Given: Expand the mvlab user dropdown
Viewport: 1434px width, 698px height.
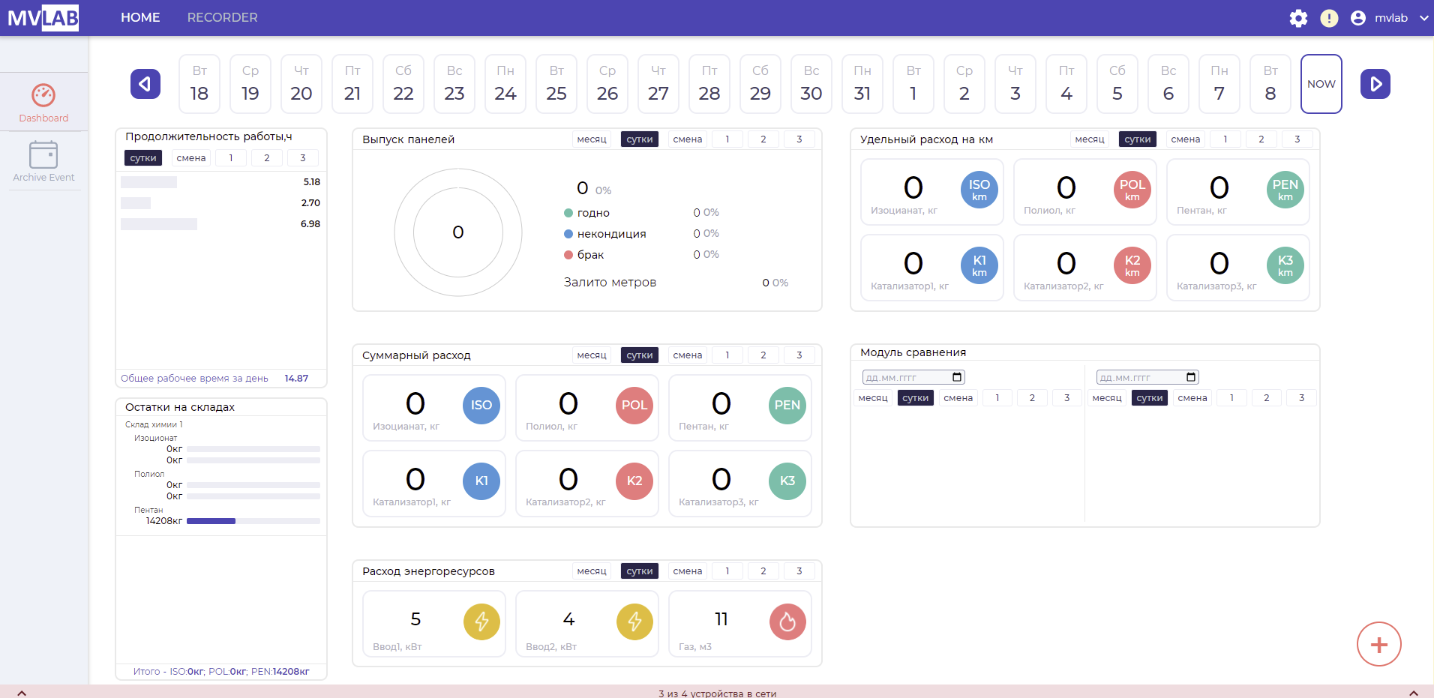Looking at the screenshot, I should click(x=1423, y=18).
